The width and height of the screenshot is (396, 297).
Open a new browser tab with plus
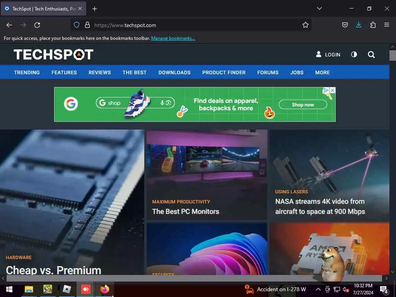coord(94,9)
